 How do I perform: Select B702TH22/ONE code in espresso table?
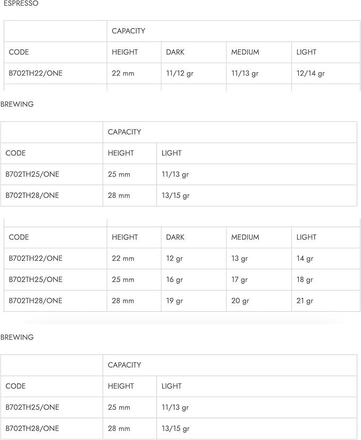pyautogui.click(x=36, y=73)
